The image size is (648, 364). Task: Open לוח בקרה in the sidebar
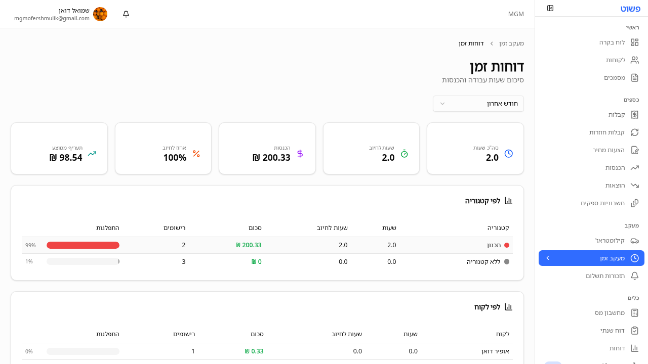[612, 42]
